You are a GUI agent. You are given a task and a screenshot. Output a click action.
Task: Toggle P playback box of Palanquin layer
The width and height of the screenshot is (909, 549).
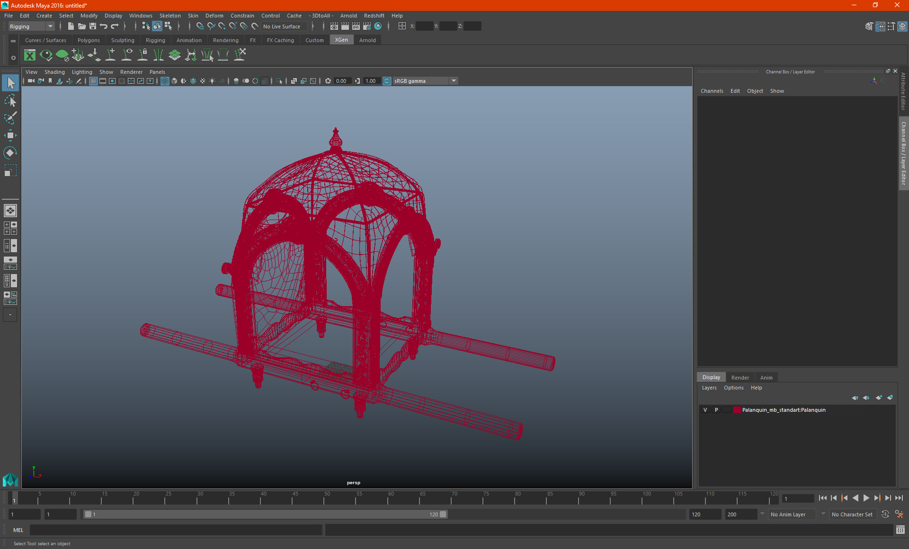716,410
